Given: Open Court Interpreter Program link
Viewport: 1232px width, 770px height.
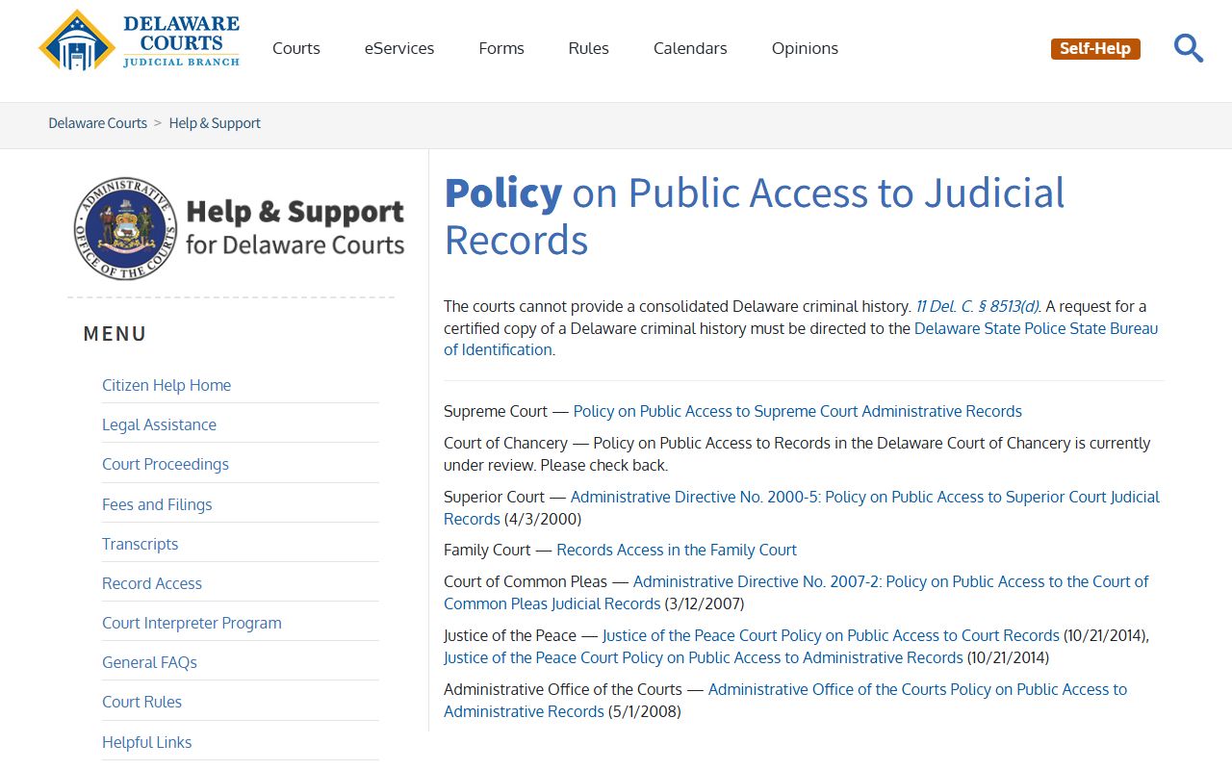Looking at the screenshot, I should pyautogui.click(x=192, y=623).
